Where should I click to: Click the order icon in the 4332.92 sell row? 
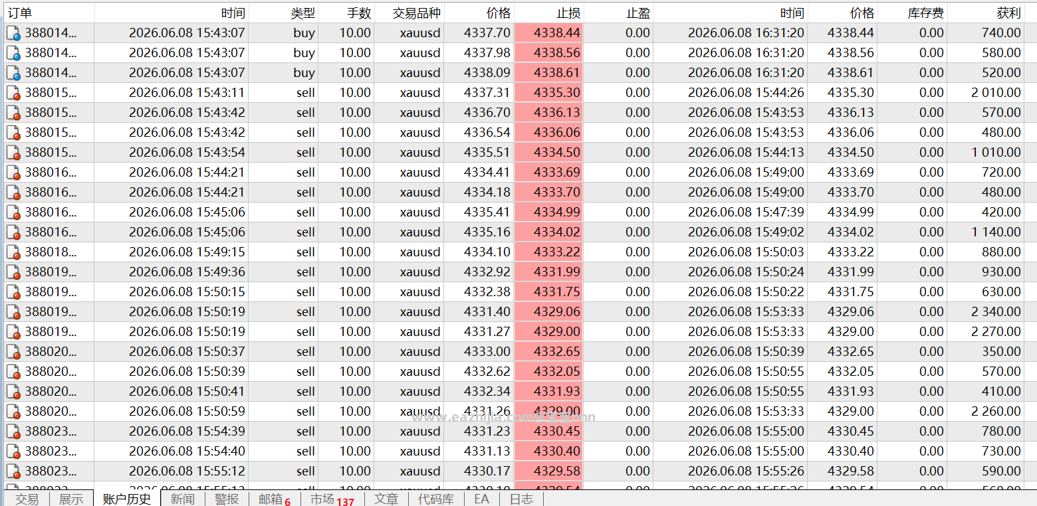[13, 272]
